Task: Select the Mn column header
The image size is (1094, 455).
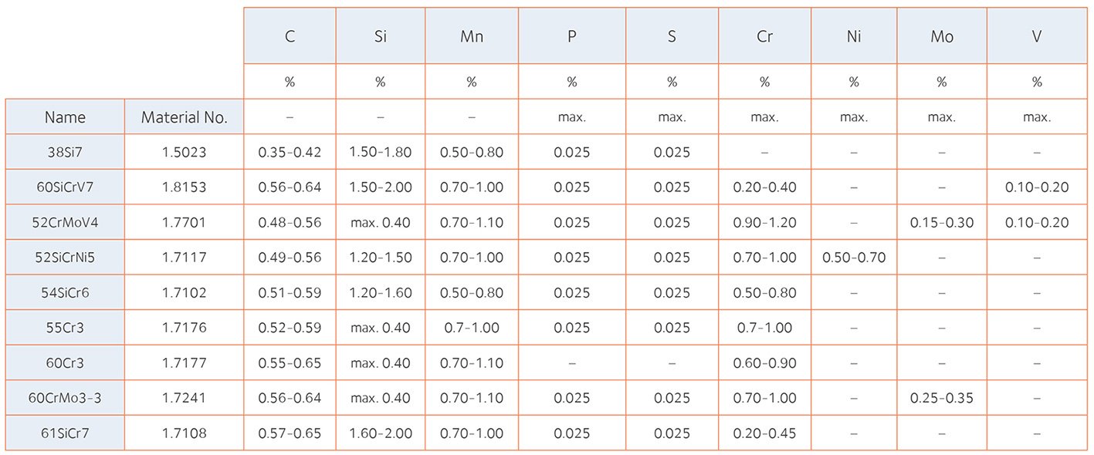Action: (x=471, y=36)
